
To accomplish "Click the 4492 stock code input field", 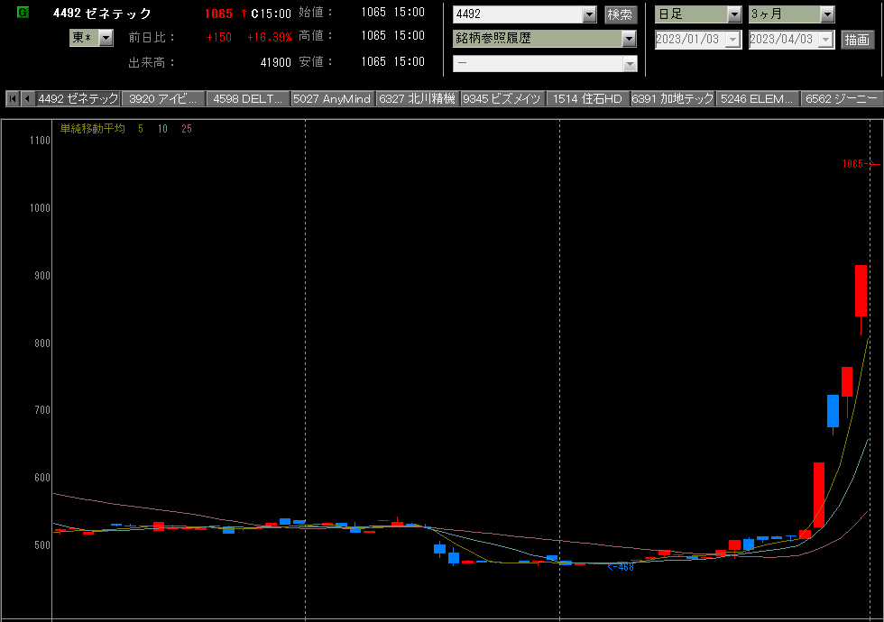I will [518, 14].
